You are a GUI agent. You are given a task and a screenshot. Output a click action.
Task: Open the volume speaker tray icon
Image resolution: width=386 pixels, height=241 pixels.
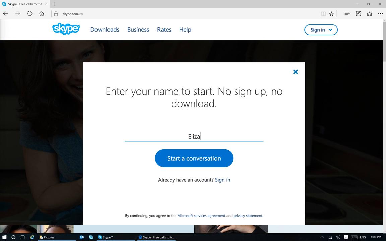click(x=338, y=237)
